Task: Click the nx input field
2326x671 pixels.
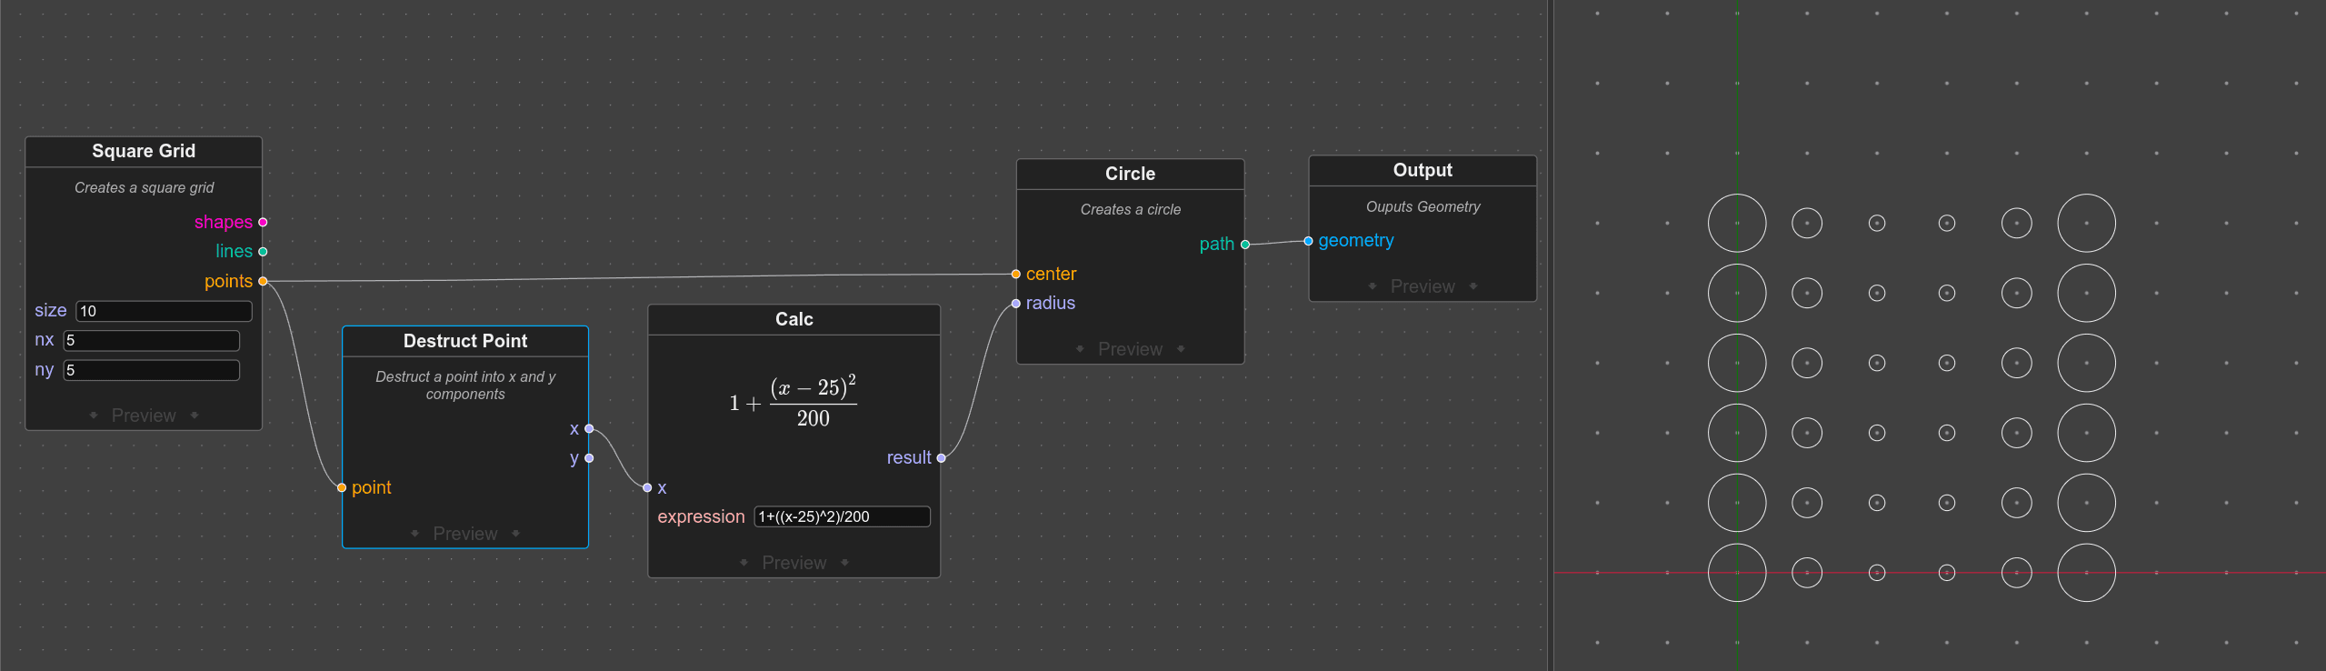Action: pos(151,340)
